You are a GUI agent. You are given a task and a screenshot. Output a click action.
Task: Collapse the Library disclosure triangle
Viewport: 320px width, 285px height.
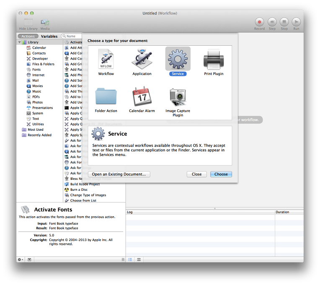tap(20, 42)
